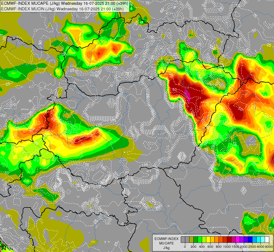Click the legend tick label 2500
Viewport: 274px width, 252px height.
point(252,247)
